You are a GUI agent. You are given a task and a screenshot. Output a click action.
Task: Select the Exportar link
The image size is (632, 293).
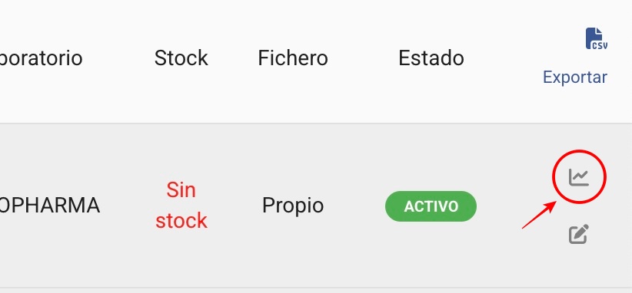pos(575,77)
